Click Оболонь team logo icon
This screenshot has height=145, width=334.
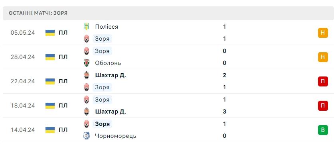[87, 63]
